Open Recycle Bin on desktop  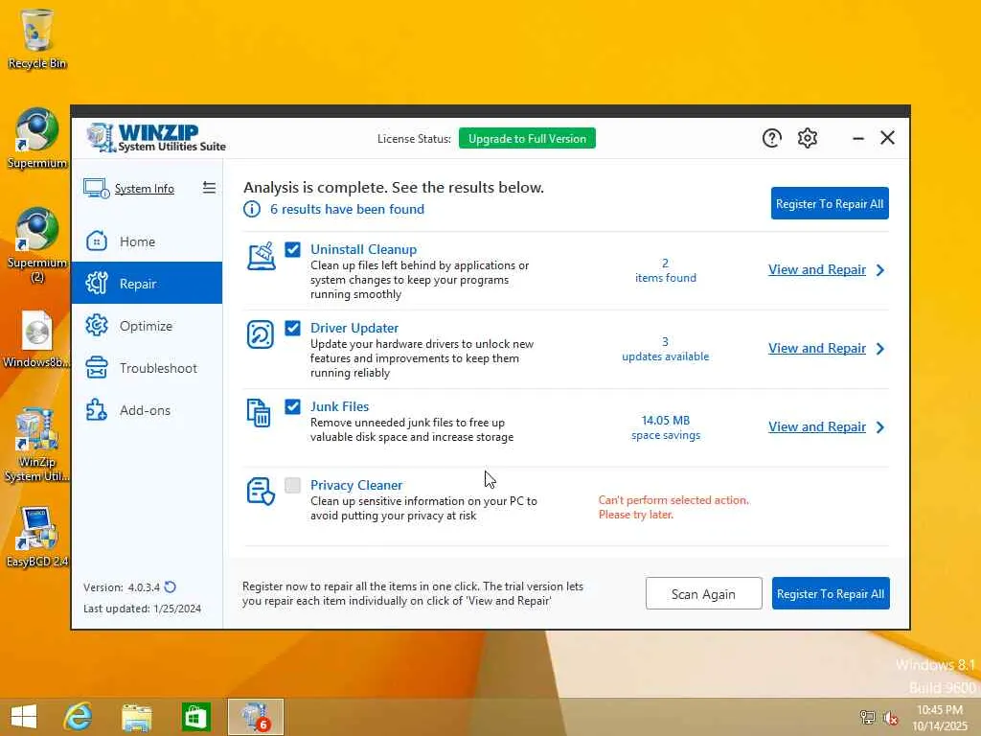(37, 38)
